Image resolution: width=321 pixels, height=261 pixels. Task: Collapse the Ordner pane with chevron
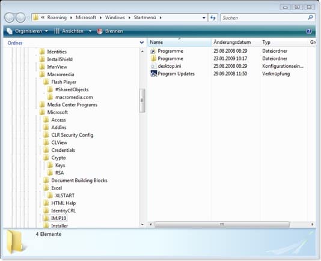[x=142, y=43]
